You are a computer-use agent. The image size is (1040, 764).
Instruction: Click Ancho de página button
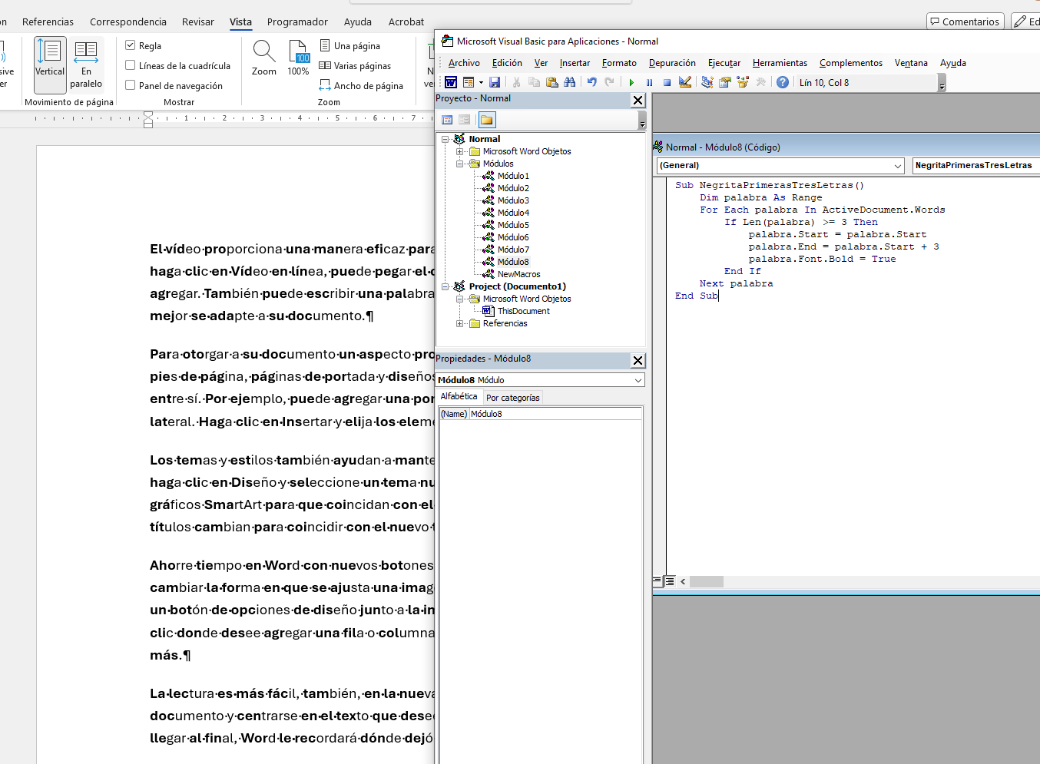tap(361, 85)
